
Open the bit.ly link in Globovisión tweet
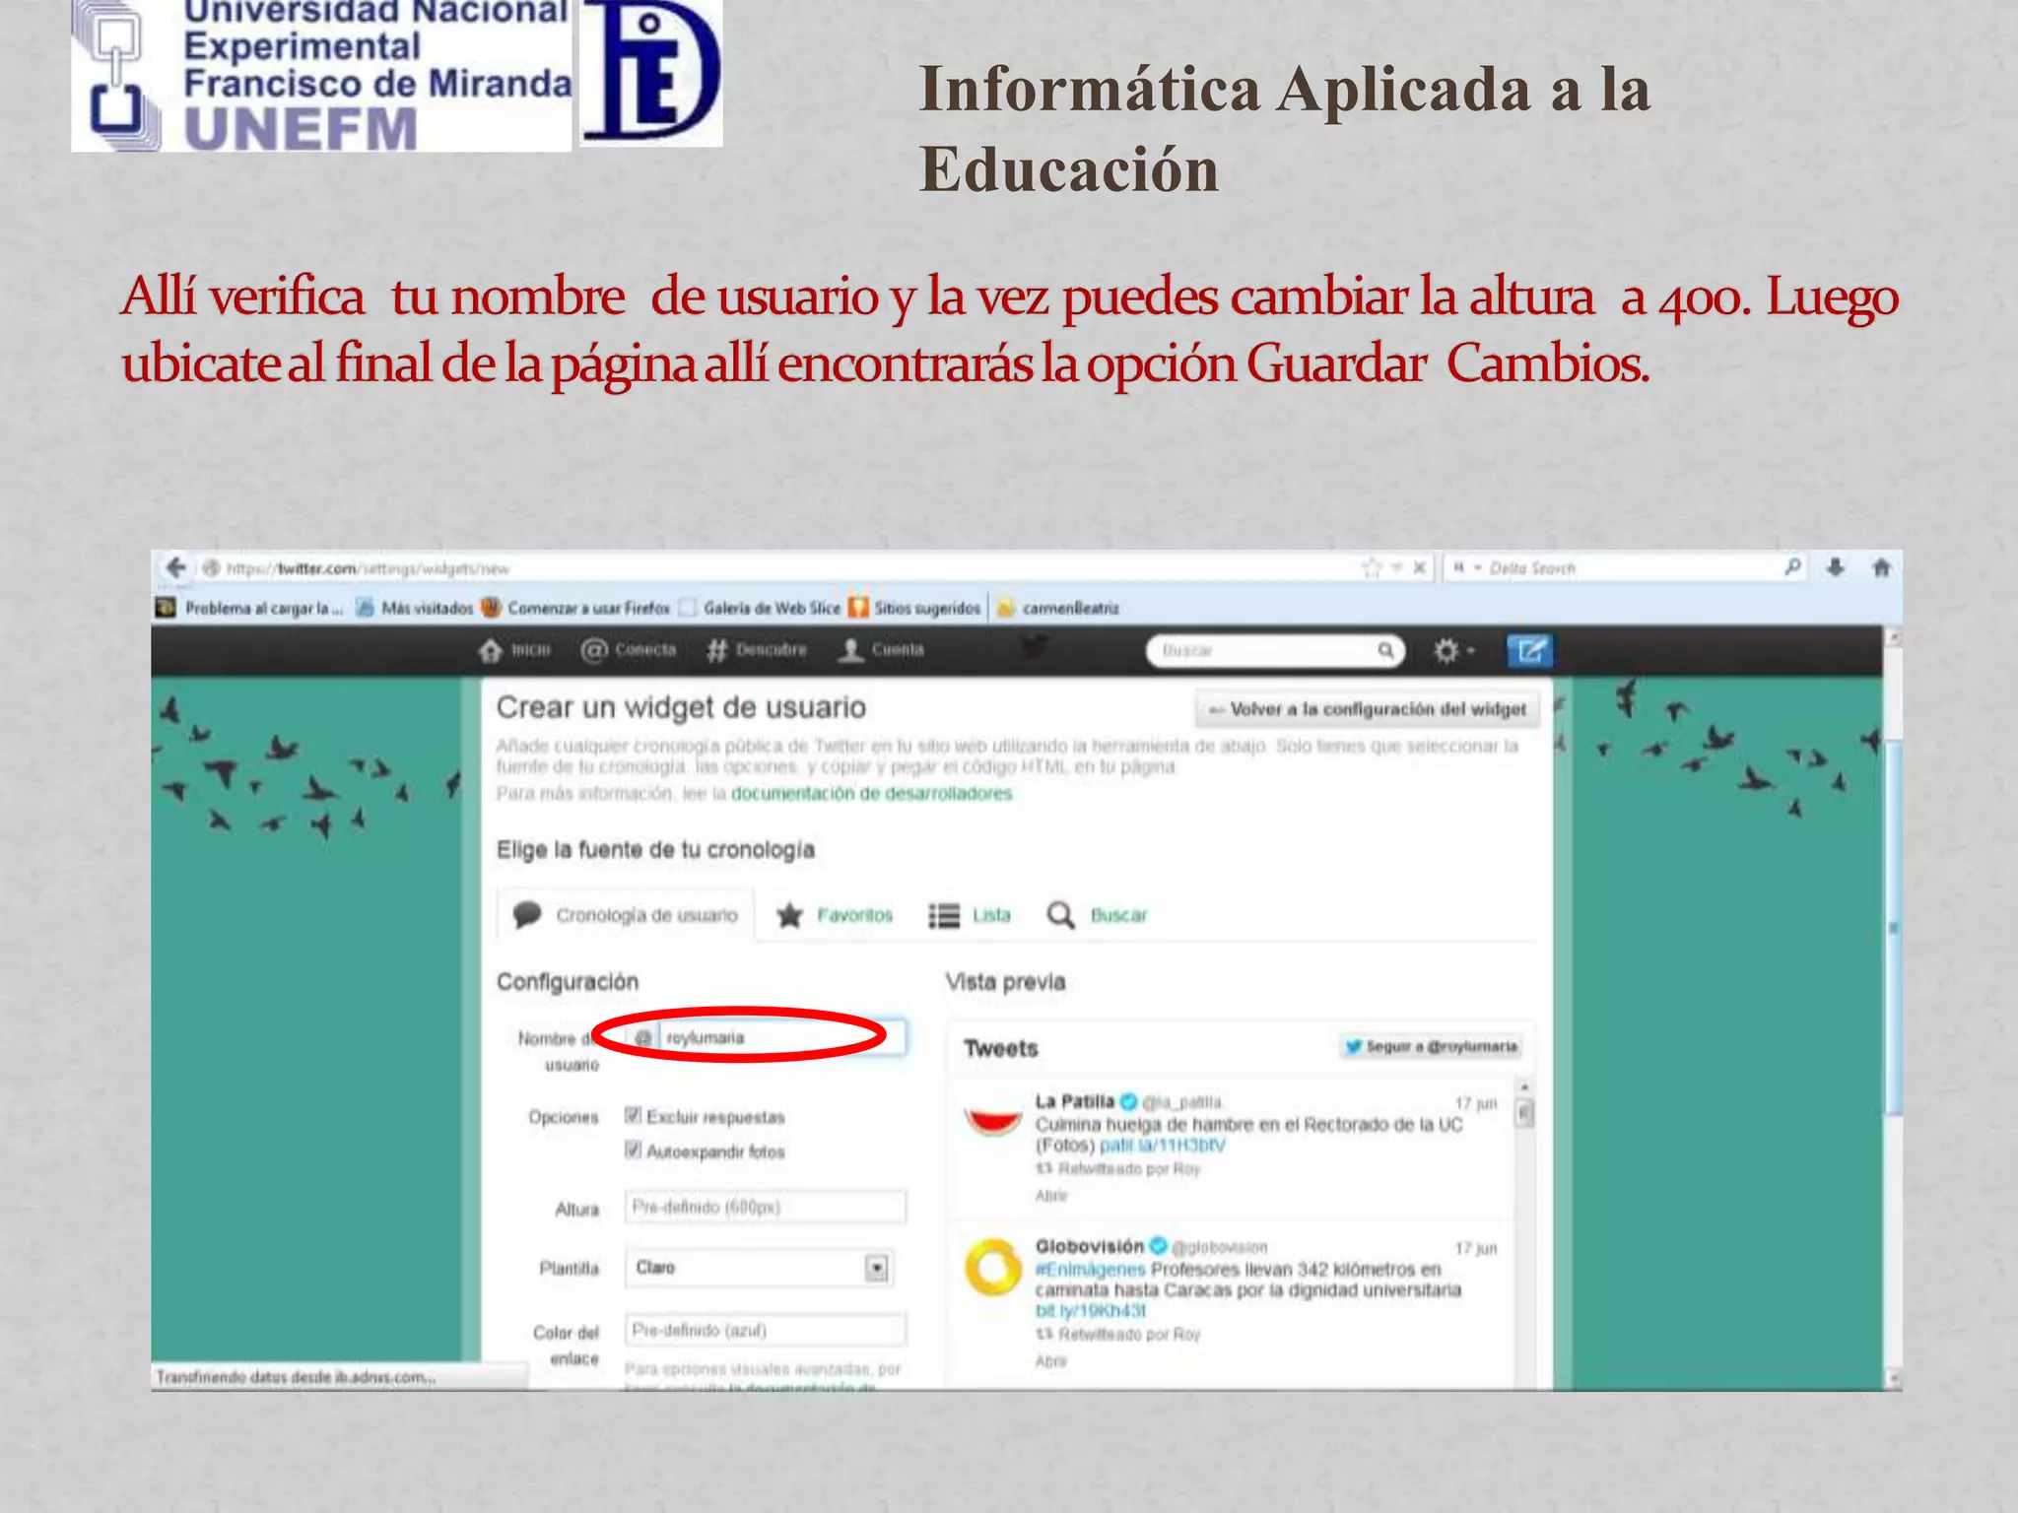1091,1311
